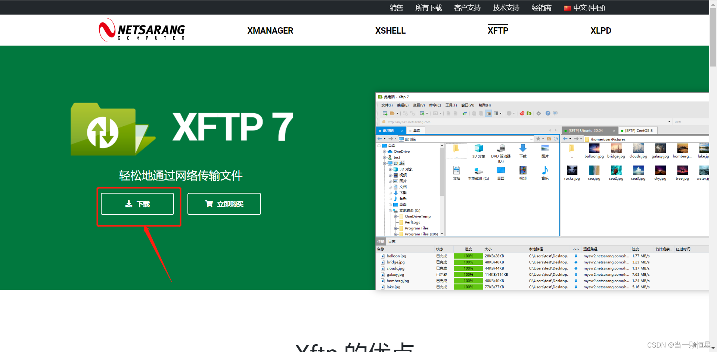Expand the test user tree node

[385, 158]
